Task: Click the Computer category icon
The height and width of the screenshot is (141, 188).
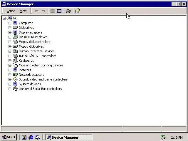Action: pyautogui.click(x=15, y=23)
